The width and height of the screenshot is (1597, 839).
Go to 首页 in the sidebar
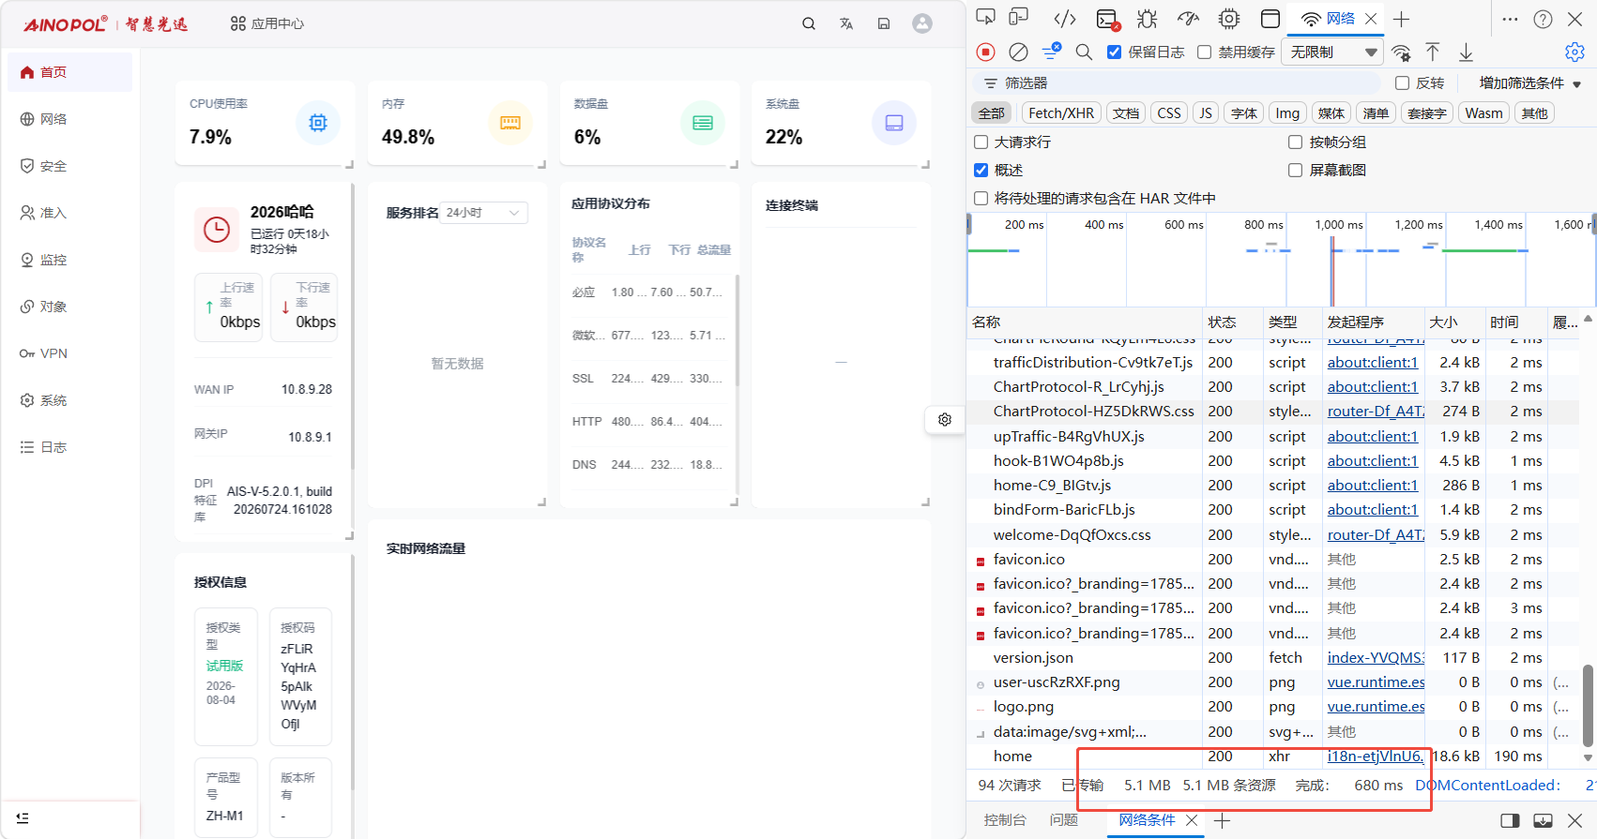pos(70,72)
